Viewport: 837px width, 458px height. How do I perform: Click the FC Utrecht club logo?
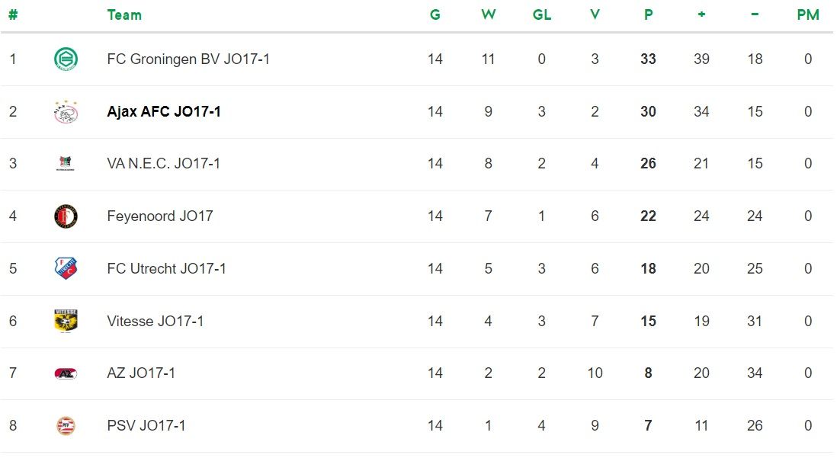[66, 268]
